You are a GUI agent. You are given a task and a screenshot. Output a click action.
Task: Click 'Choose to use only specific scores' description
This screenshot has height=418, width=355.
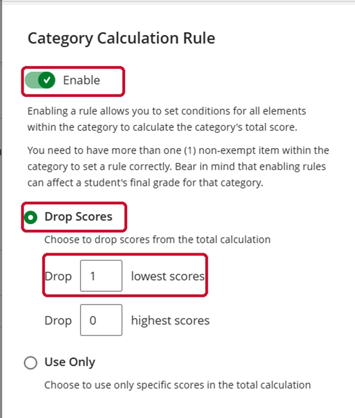[177, 385]
